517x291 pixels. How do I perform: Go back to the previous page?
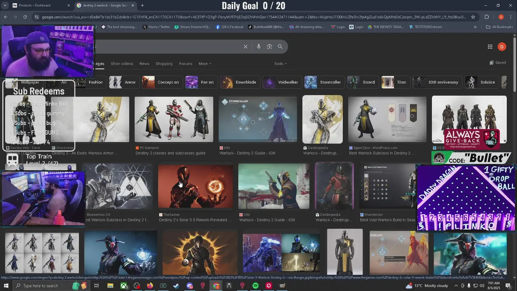[6, 17]
